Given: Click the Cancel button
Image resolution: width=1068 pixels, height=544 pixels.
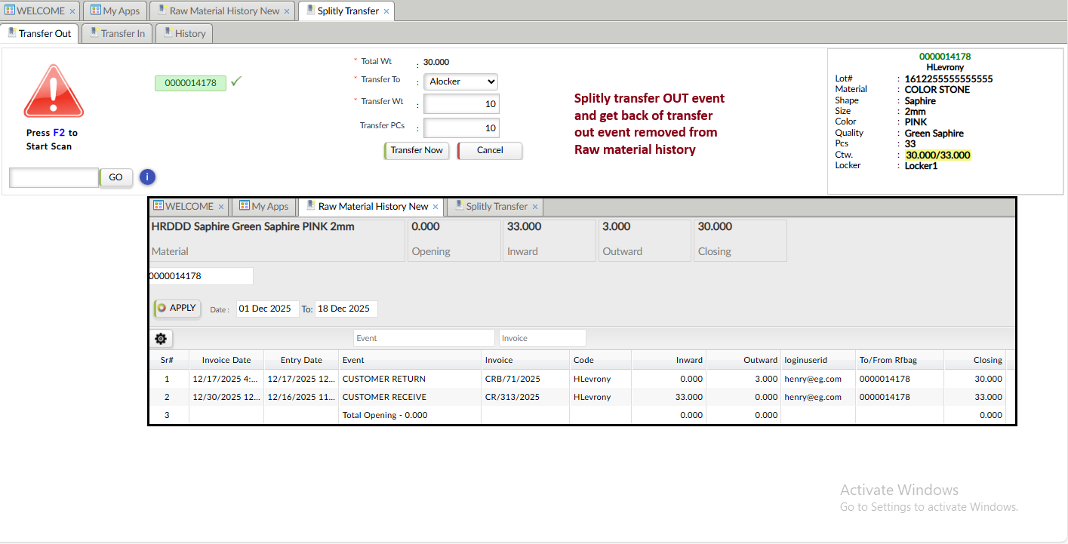Looking at the screenshot, I should click(x=490, y=150).
